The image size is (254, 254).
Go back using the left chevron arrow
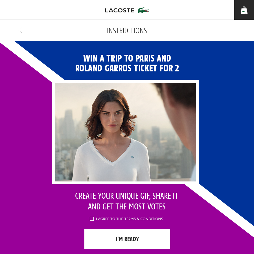pyautogui.click(x=21, y=30)
